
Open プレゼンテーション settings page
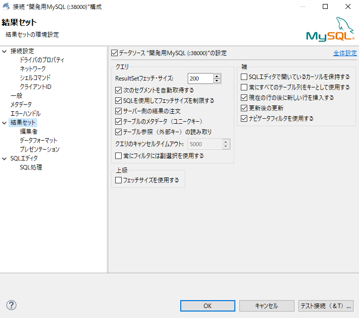click(40, 150)
